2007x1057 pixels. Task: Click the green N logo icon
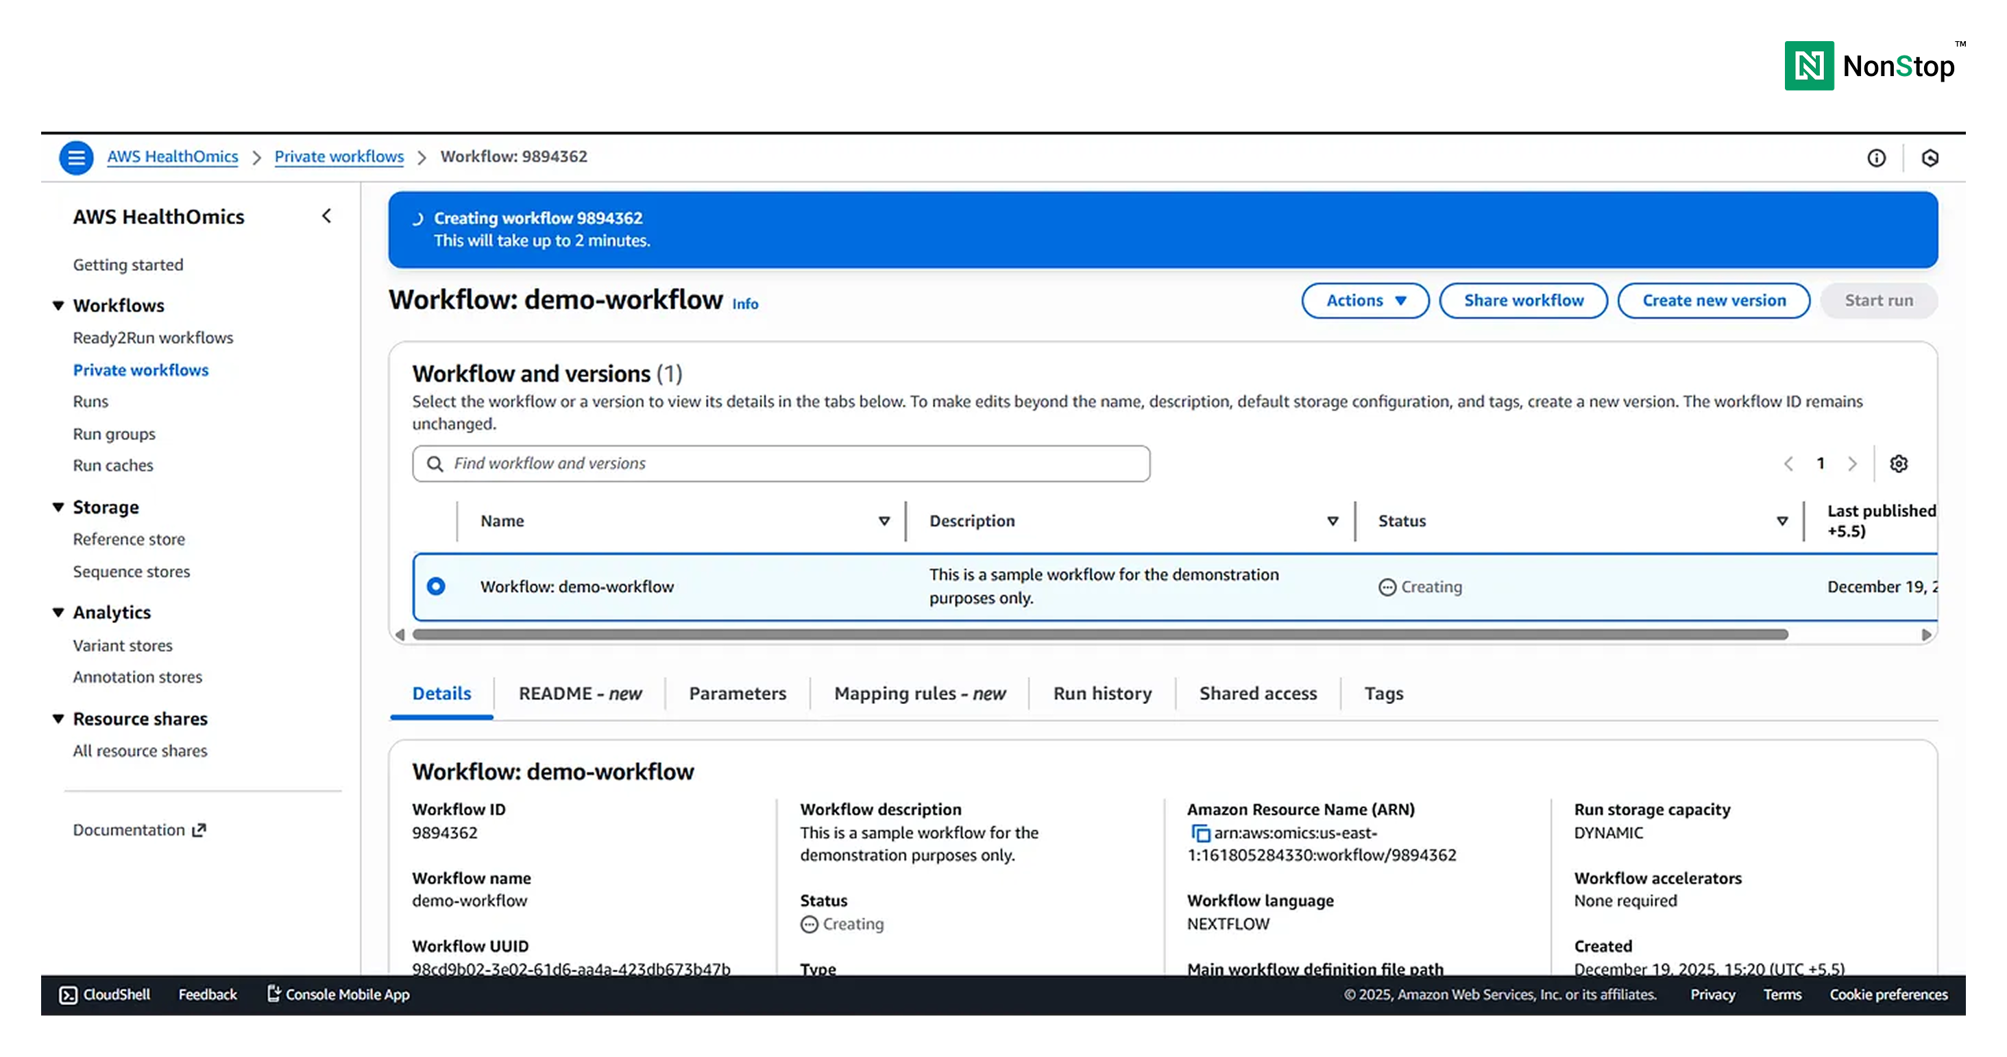pyautogui.click(x=1809, y=66)
